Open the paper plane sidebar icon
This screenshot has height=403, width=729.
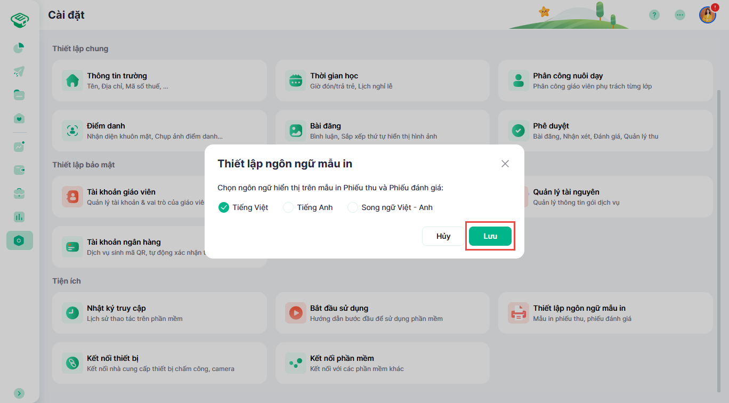click(x=19, y=71)
